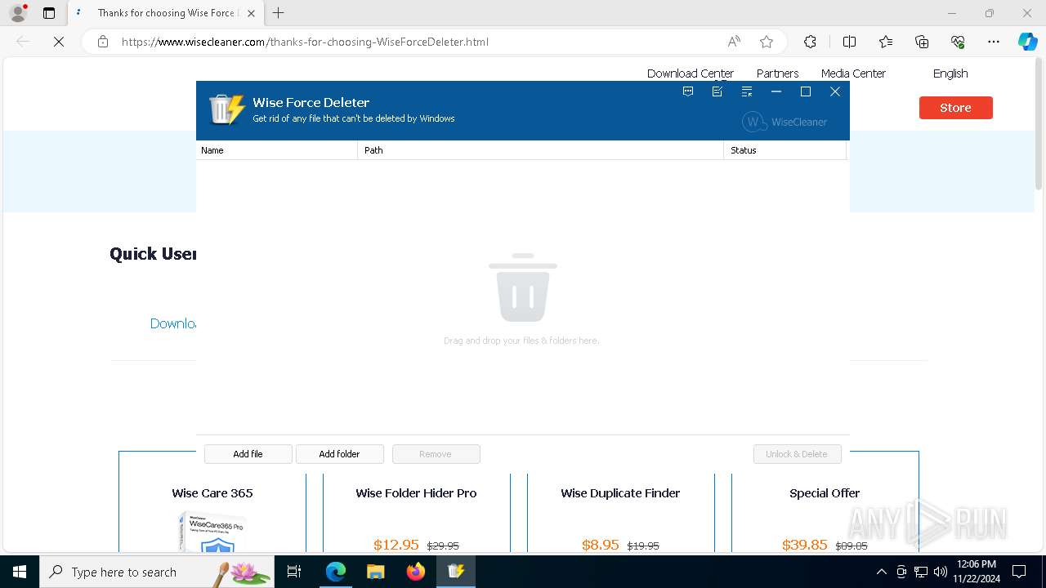The height and width of the screenshot is (588, 1046).
Task: Click the taskbar search box
Action: point(157,572)
